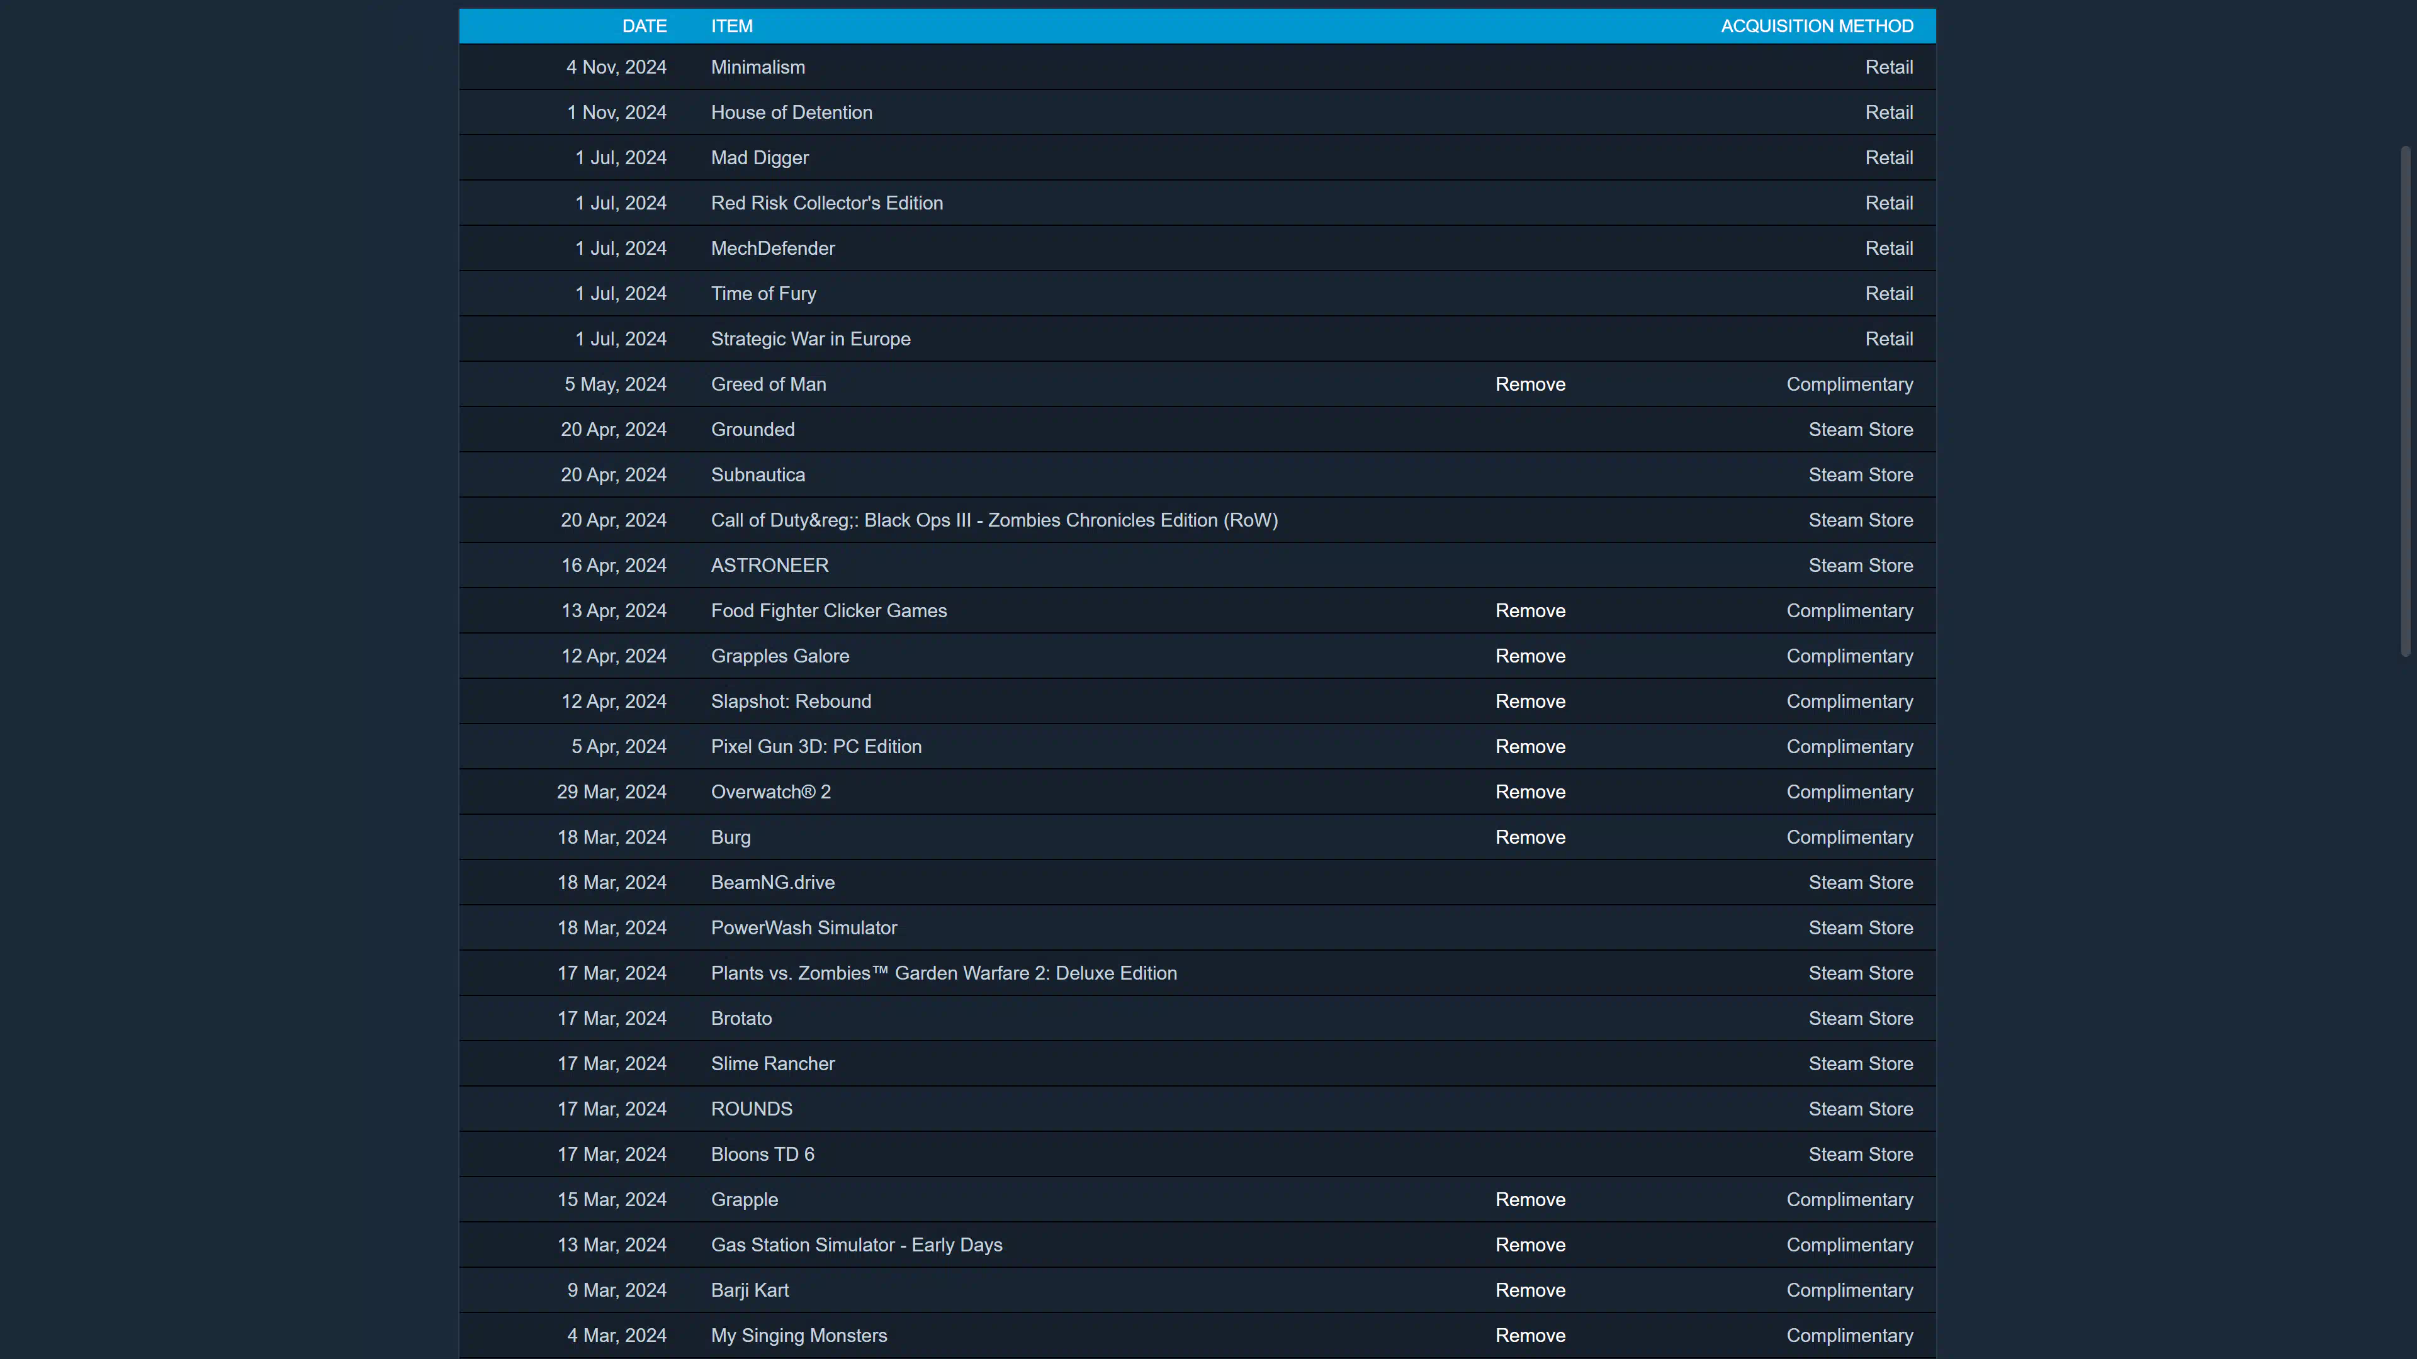The height and width of the screenshot is (1359, 2417).
Task: Click Call of Duty Black Ops III entry
Action: [994, 520]
